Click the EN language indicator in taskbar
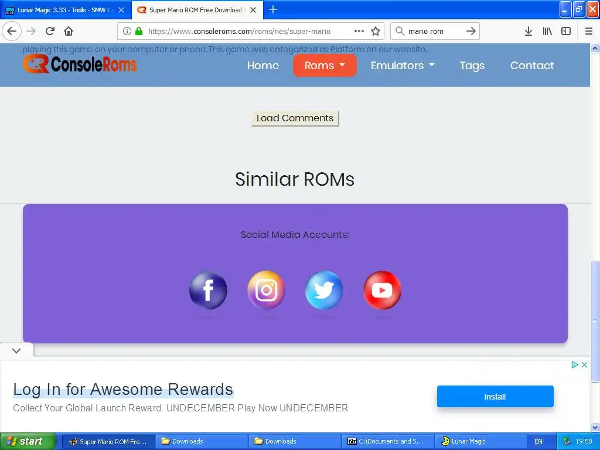Image resolution: width=600 pixels, height=450 pixels. coord(538,442)
